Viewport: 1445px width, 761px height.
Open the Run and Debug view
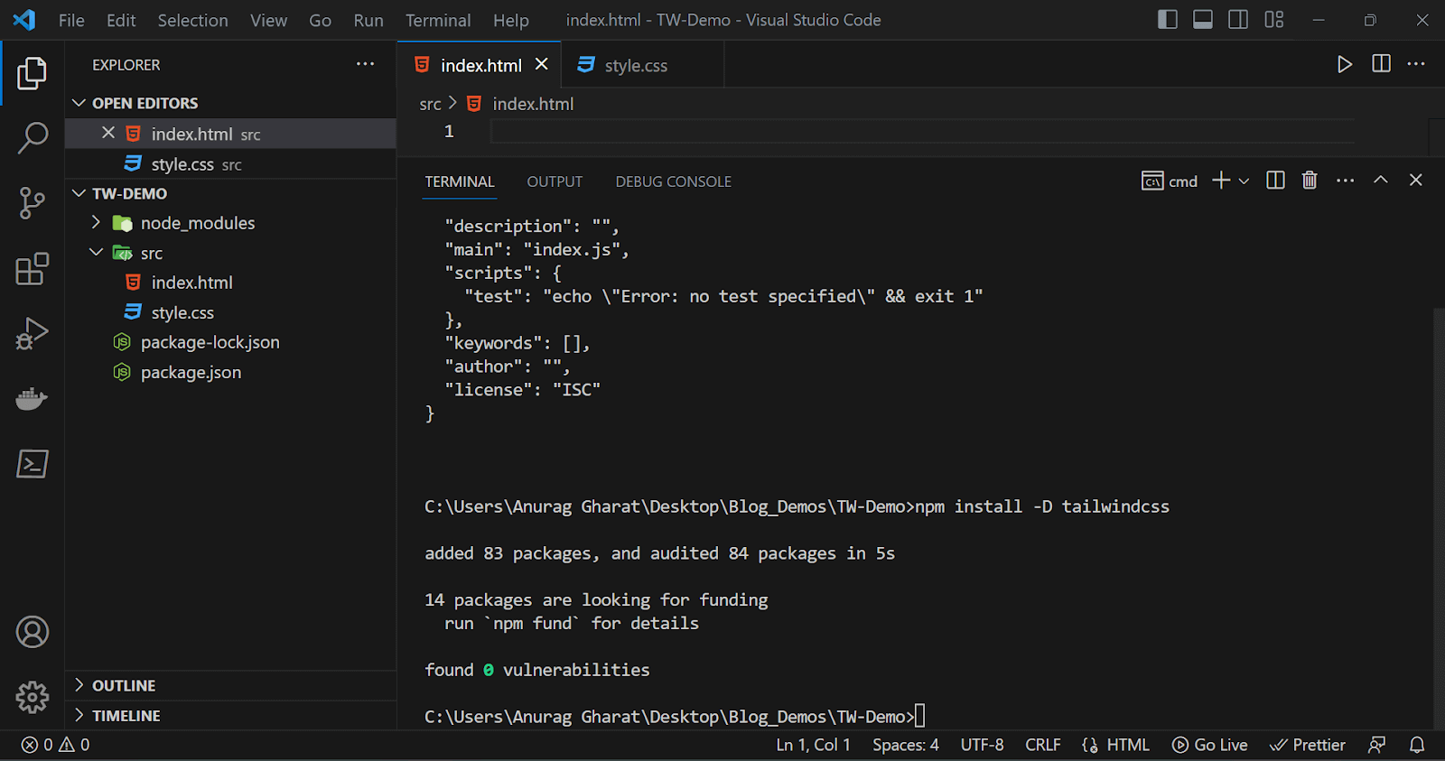[32, 333]
